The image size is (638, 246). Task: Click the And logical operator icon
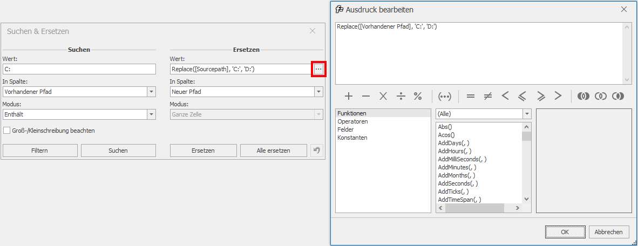583,96
